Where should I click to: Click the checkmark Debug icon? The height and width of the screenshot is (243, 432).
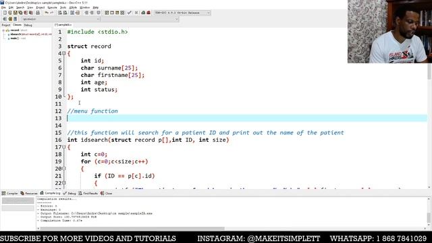pyautogui.click(x=129, y=13)
